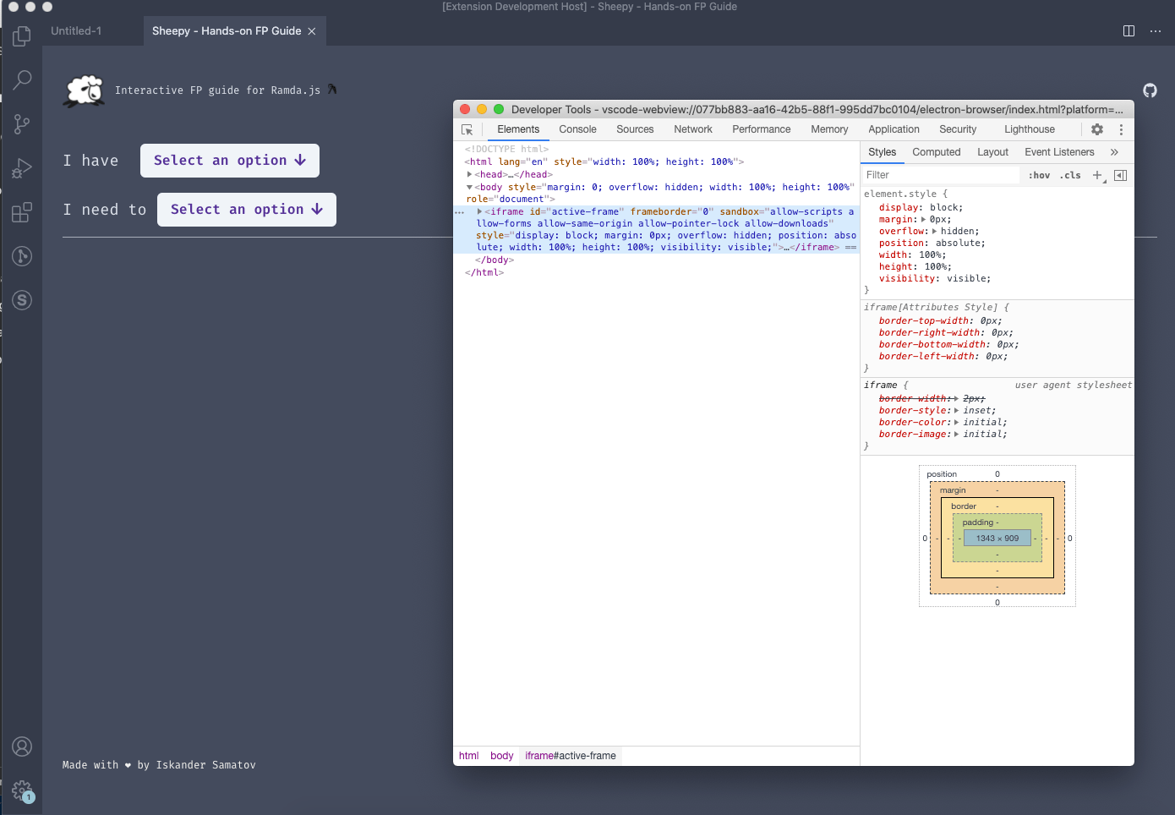Click the 'display: block' style declaration
This screenshot has height=815, width=1175.
pyautogui.click(x=921, y=207)
